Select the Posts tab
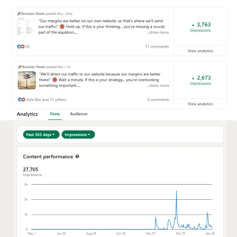Image resolution: width=237 pixels, height=237 pixels. (x=55, y=114)
